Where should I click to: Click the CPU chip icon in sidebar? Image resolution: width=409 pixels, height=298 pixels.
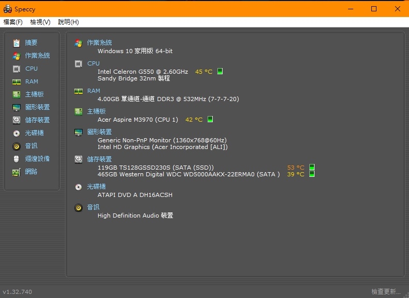(17, 69)
